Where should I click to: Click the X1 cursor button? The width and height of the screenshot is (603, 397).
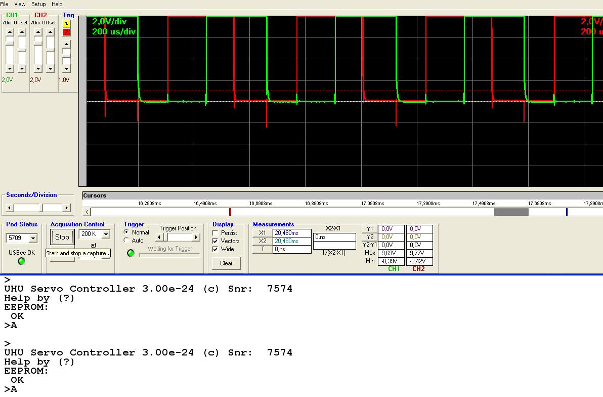tap(262, 233)
